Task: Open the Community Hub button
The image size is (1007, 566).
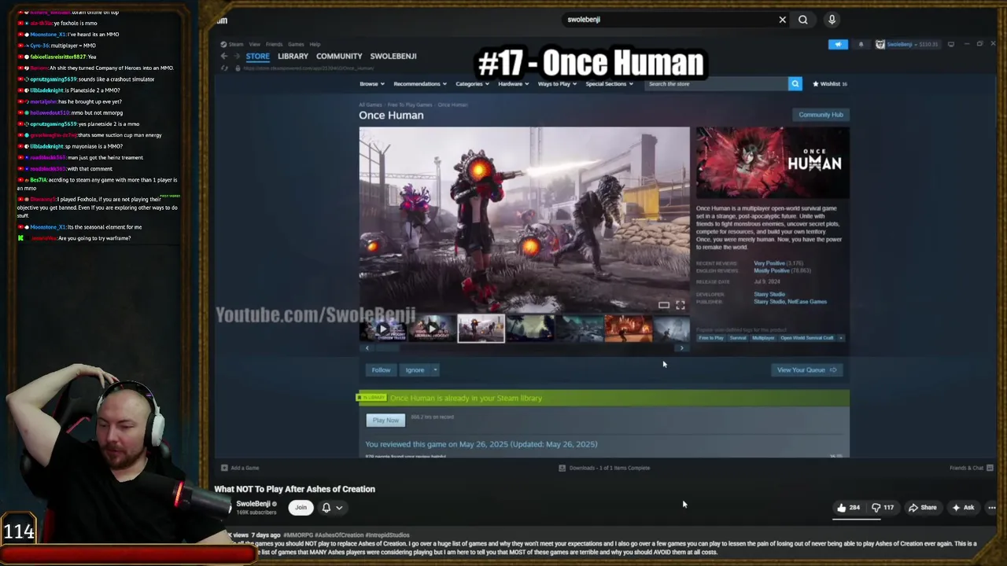Action: 821,115
